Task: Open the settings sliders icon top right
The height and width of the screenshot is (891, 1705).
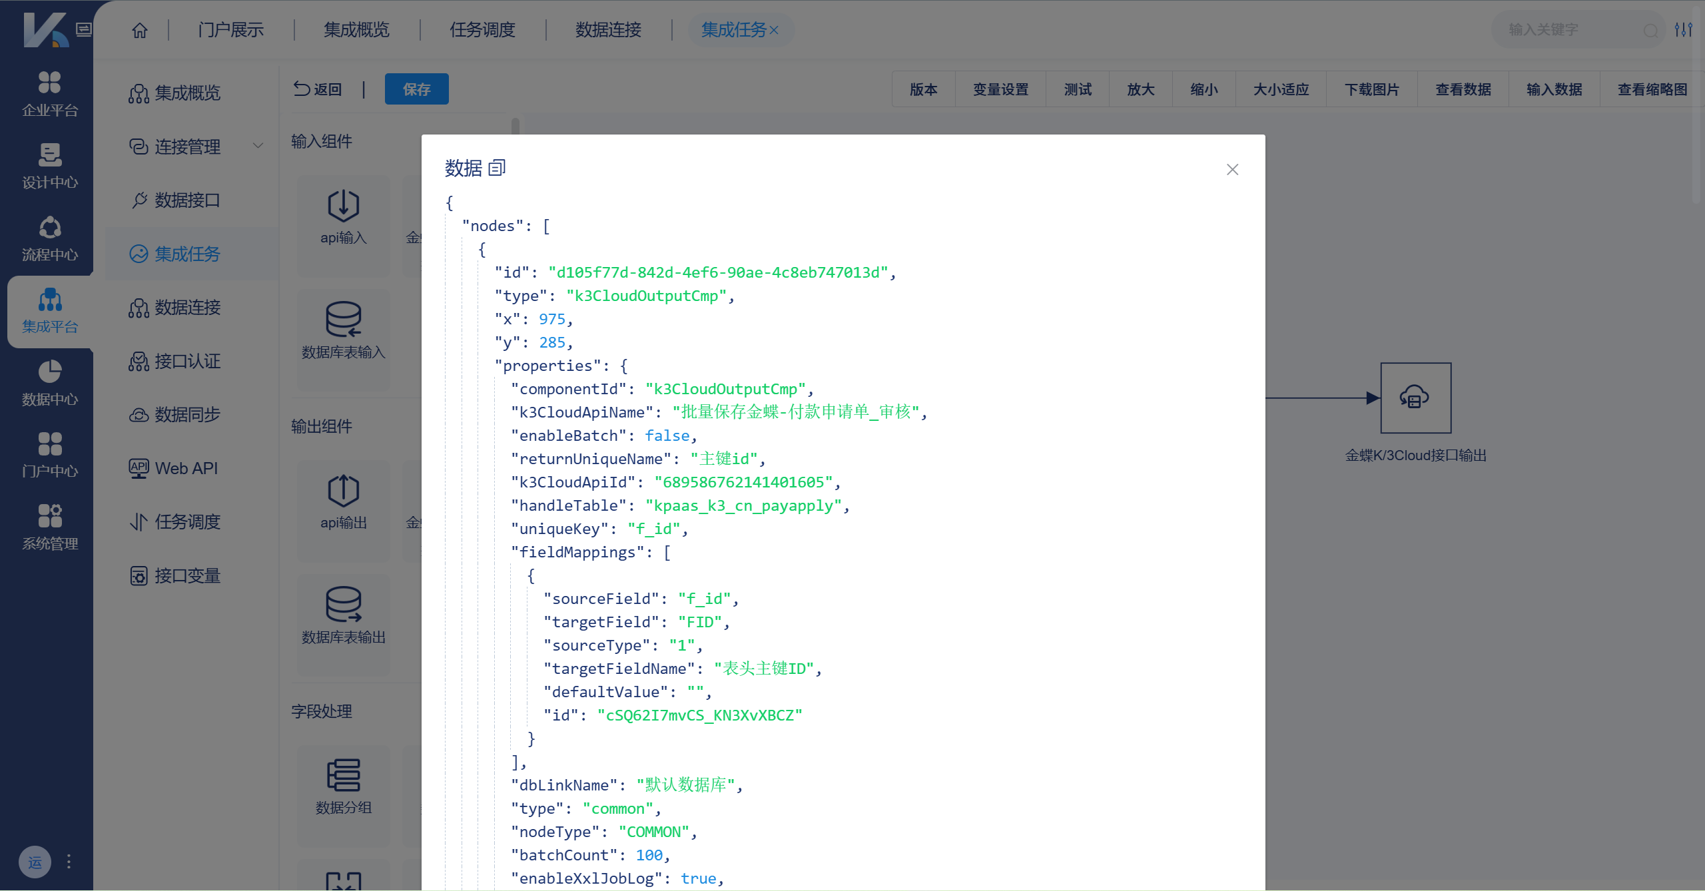Action: [1683, 30]
